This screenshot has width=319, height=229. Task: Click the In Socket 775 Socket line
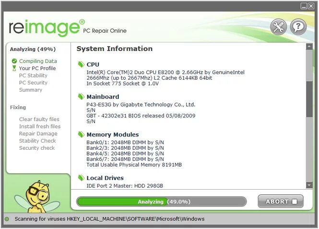(123, 84)
